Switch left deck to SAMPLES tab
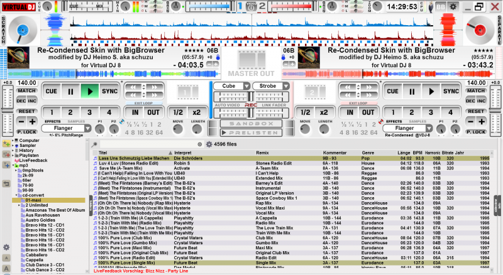The image size is (503, 275). [x=76, y=122]
